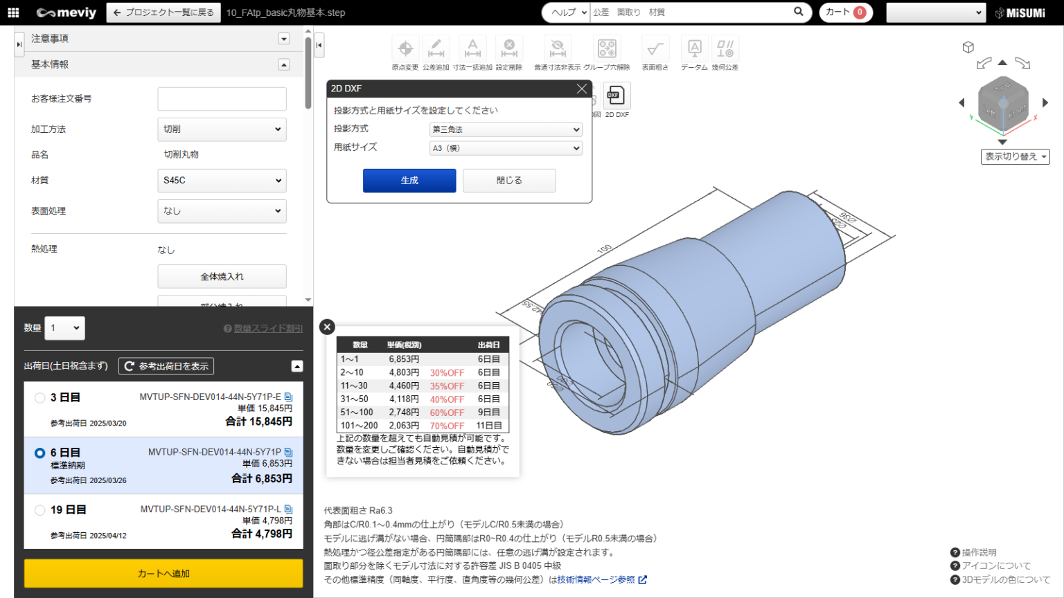Screen dimensions: 1064x598
Task: Collapse the 基本情報 section
Action: [283, 64]
